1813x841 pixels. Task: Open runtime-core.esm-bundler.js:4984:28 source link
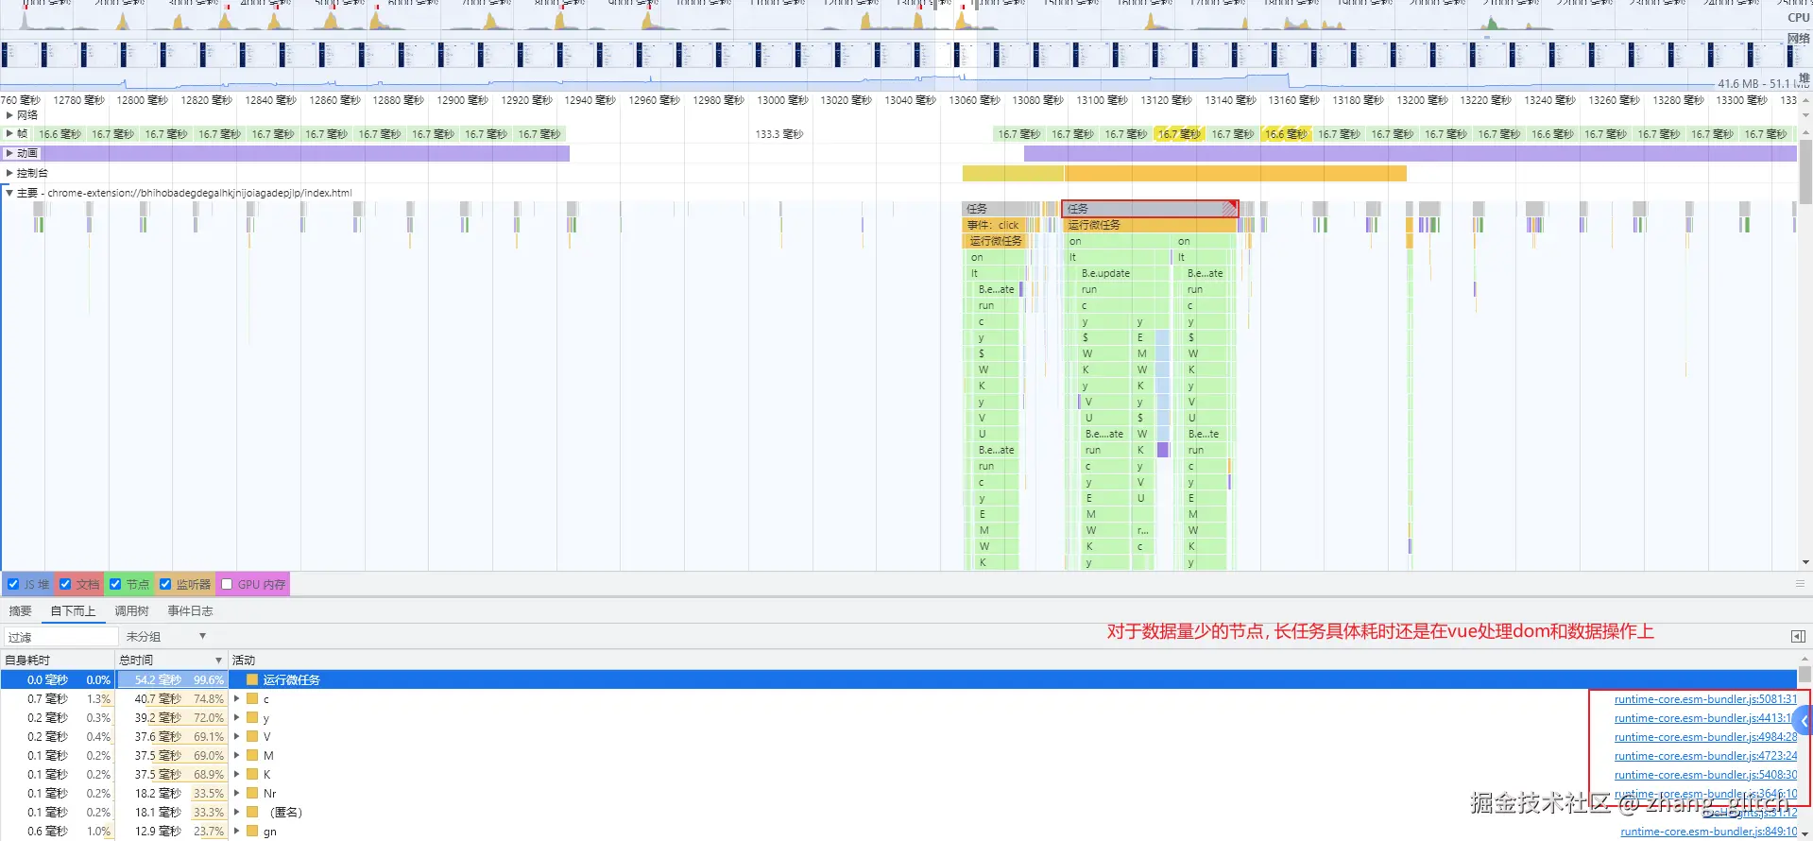click(x=1705, y=737)
